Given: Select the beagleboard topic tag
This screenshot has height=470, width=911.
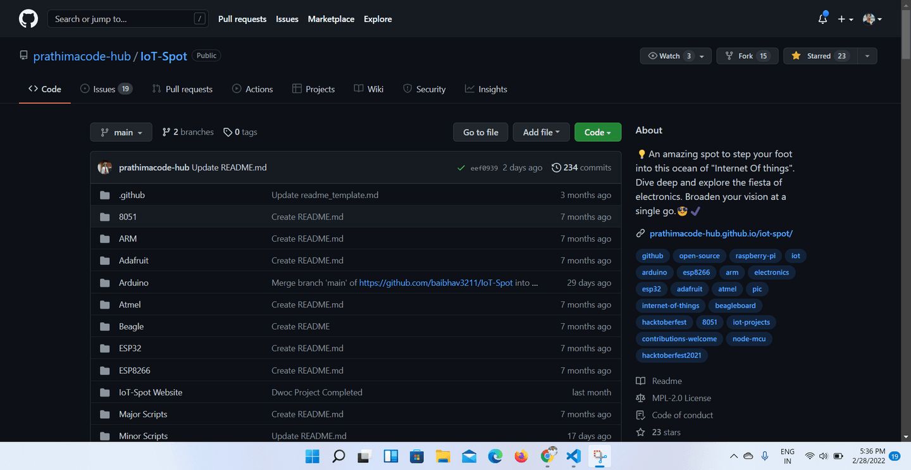Looking at the screenshot, I should 735,306.
